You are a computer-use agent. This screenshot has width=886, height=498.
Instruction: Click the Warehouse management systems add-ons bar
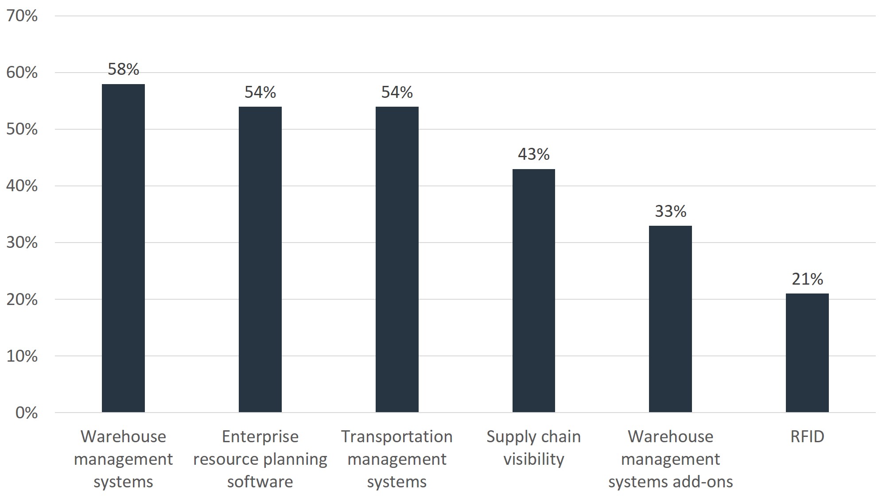point(670,319)
